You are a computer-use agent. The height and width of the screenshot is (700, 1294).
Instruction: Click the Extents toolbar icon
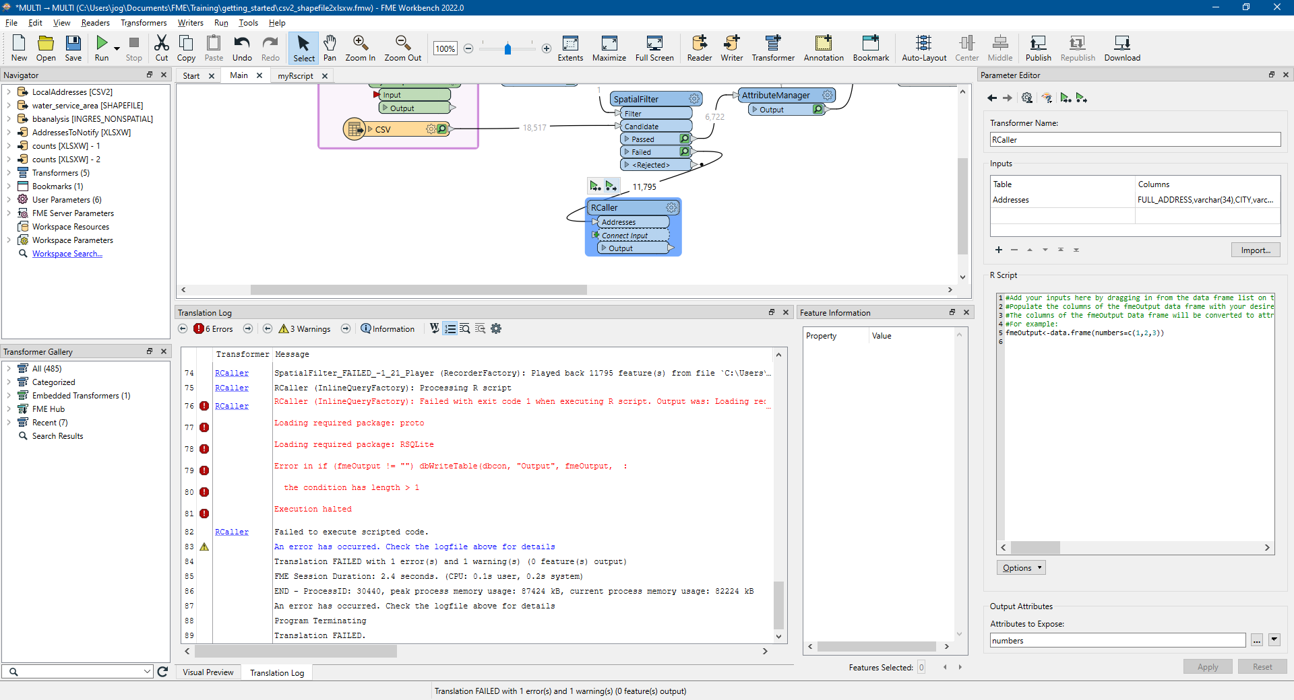570,48
